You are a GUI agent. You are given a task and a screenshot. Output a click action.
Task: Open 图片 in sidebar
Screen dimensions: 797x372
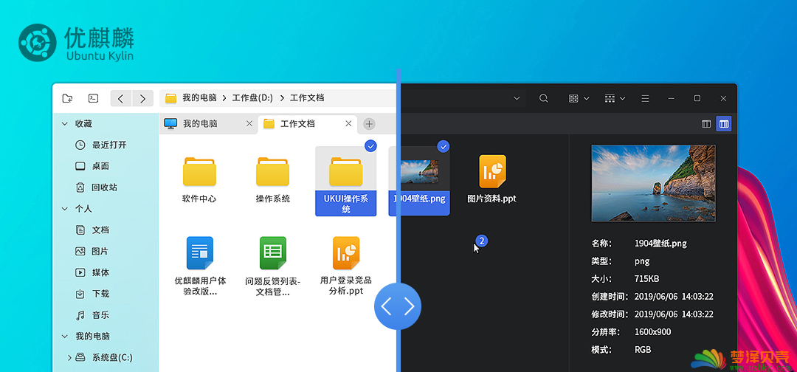click(92, 251)
